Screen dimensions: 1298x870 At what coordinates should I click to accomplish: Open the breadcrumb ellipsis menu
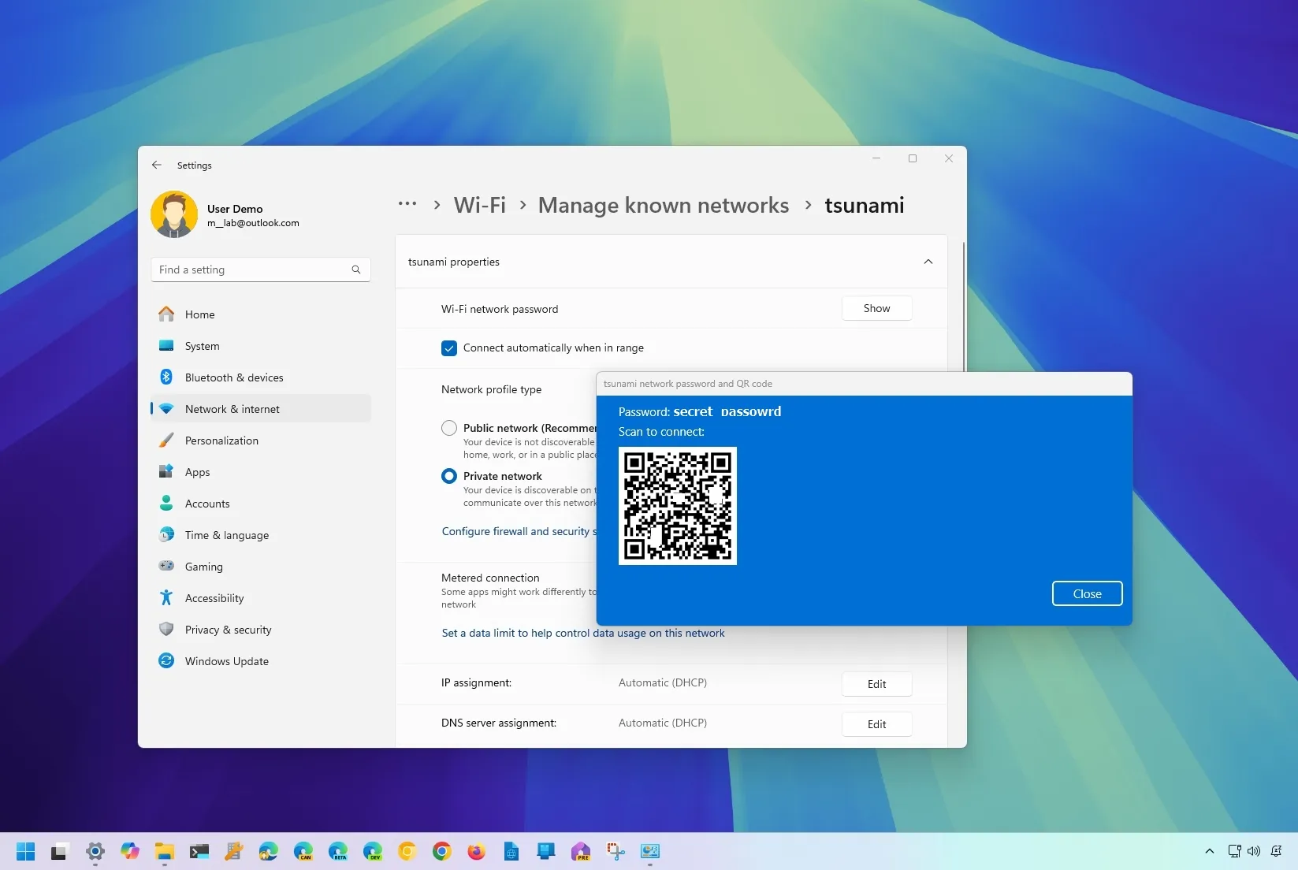point(407,204)
